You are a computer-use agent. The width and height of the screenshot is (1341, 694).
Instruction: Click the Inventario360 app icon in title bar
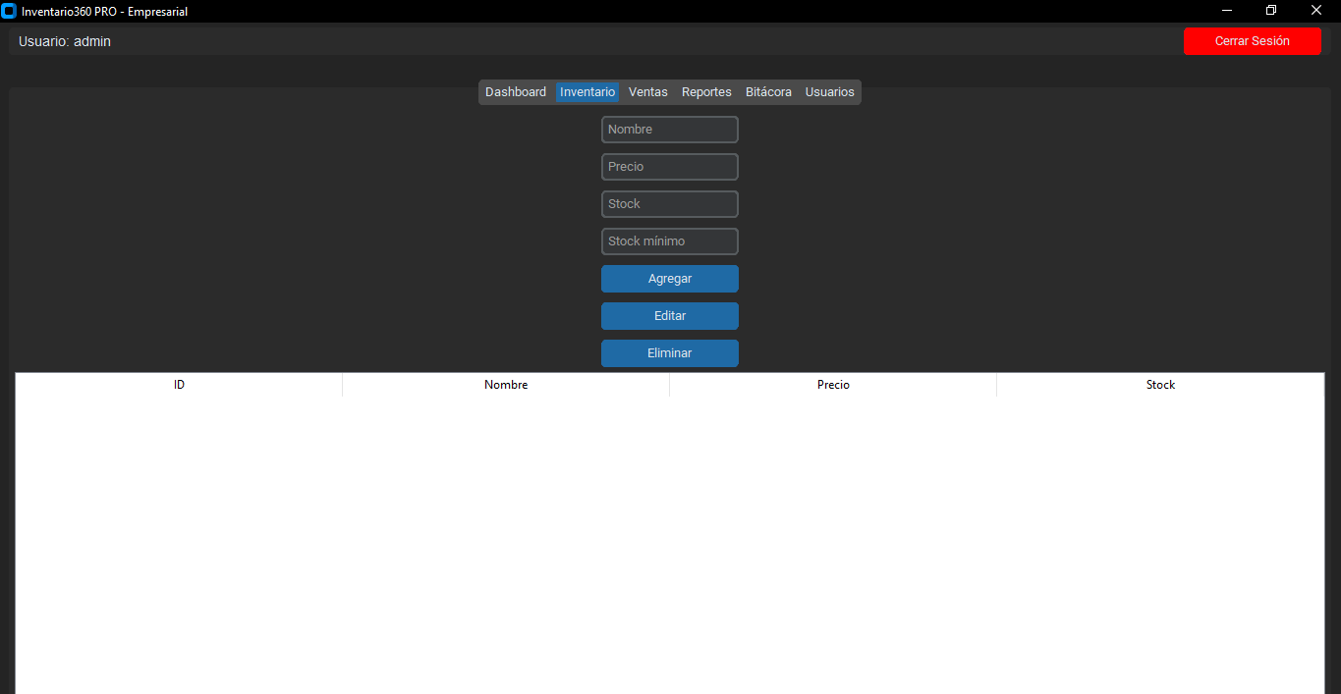point(10,11)
